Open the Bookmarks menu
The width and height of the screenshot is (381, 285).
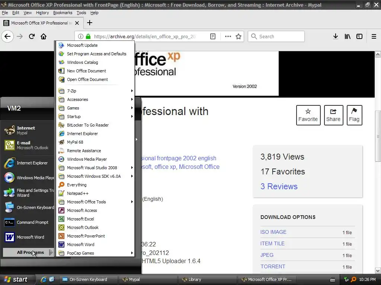coord(63,13)
